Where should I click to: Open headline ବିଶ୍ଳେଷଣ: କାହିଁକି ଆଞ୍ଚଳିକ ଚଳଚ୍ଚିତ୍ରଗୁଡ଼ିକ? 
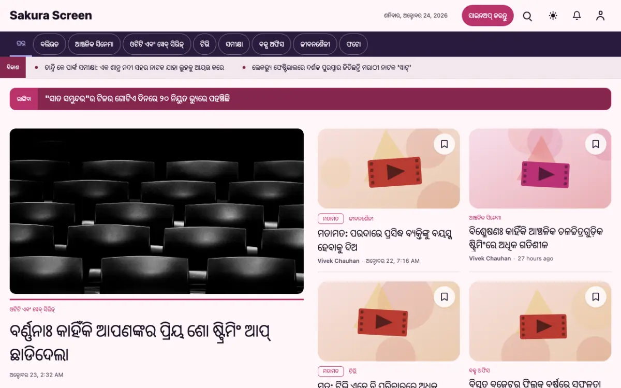click(x=536, y=238)
